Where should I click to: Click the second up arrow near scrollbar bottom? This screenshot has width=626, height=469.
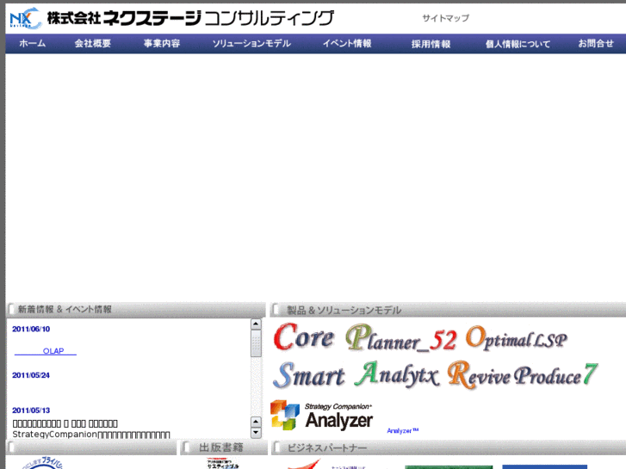(256, 422)
